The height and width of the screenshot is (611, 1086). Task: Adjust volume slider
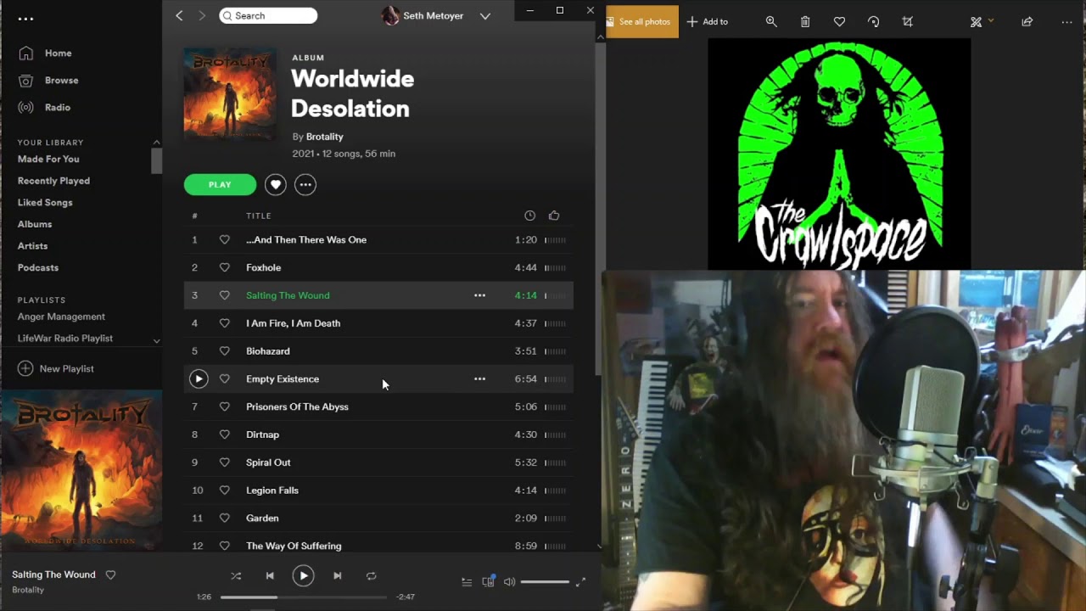[x=545, y=582]
